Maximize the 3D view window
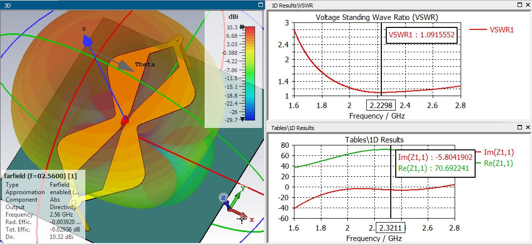Screen dimensions: 532x245 point(260,5)
